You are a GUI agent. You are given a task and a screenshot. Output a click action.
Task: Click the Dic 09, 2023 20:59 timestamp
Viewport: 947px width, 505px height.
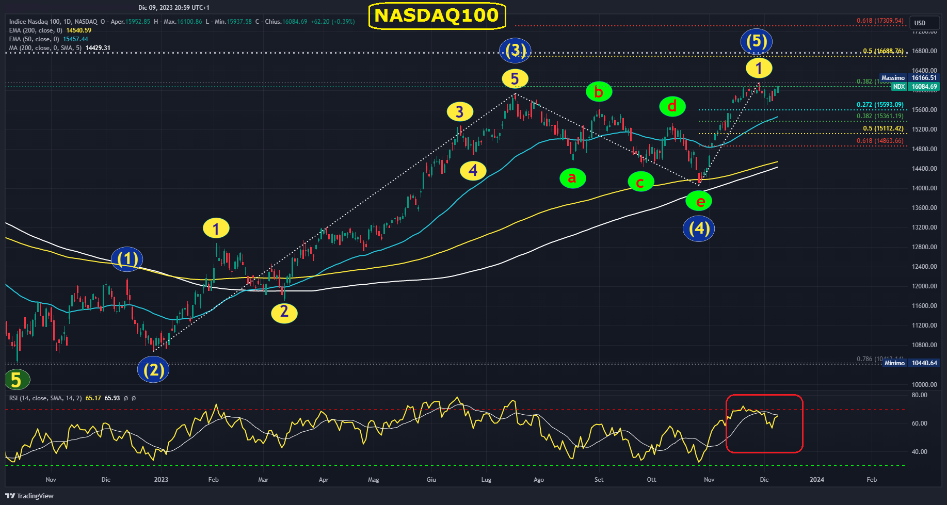(x=174, y=8)
